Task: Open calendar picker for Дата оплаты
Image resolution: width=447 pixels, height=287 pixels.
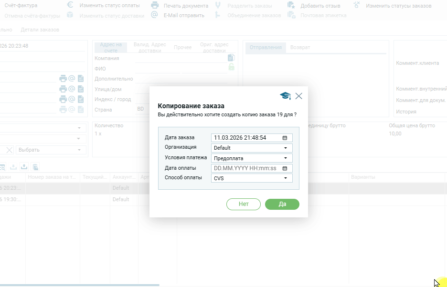Action: 285,168
